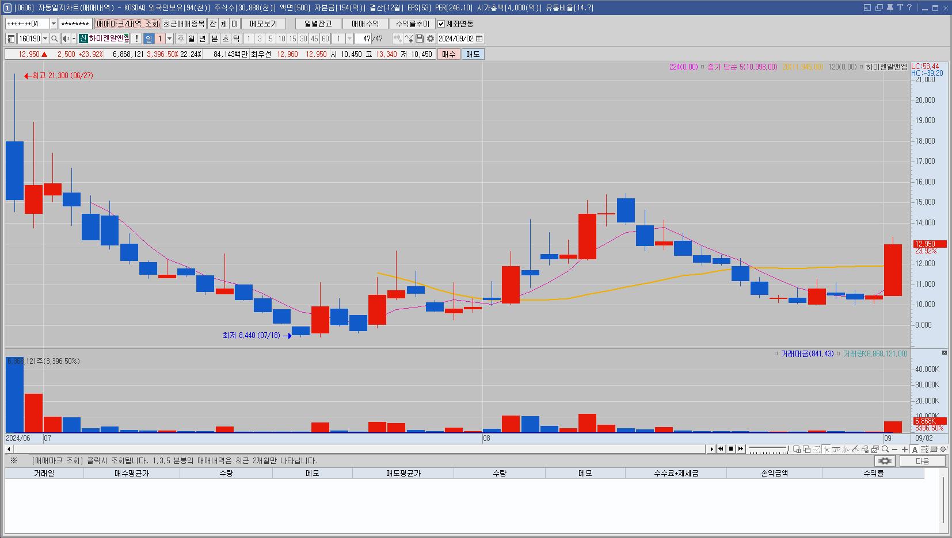
Task: Click the window link icon left of code 160190
Action: pyautogui.click(x=10, y=39)
